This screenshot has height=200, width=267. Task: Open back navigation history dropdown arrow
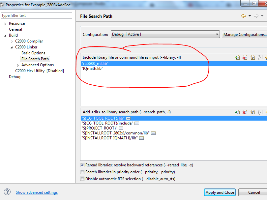tap(250, 16)
